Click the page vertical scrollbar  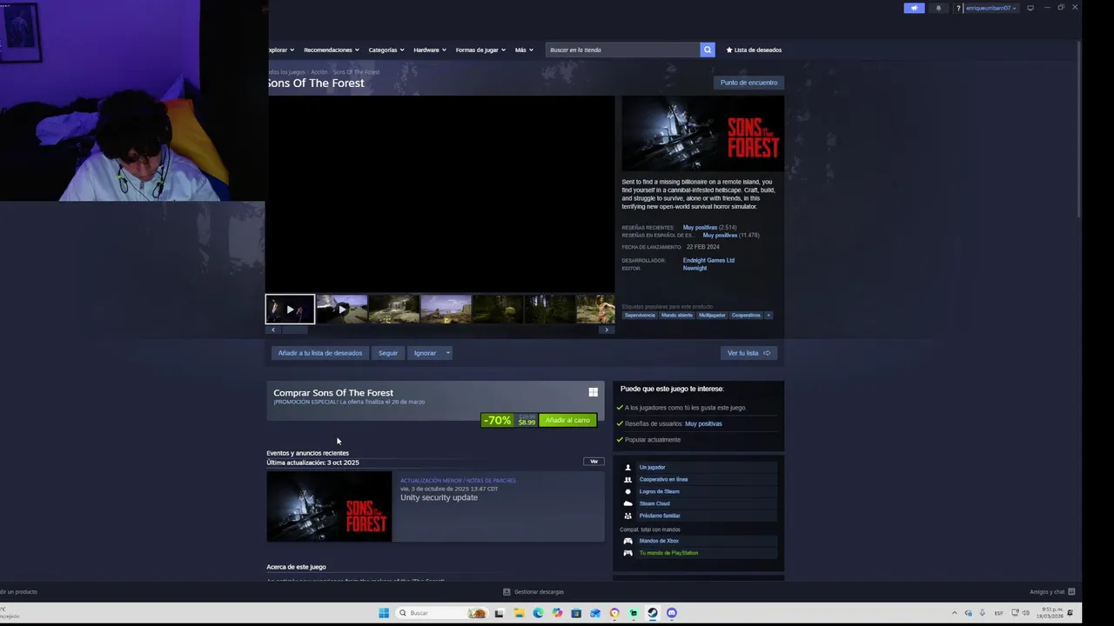tap(1078, 130)
